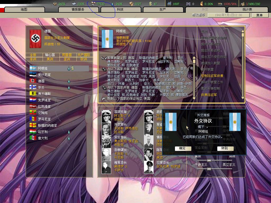Switch to the 生产 tab
Image resolution: width=271 pixels, height=203 pixels.
162,10
